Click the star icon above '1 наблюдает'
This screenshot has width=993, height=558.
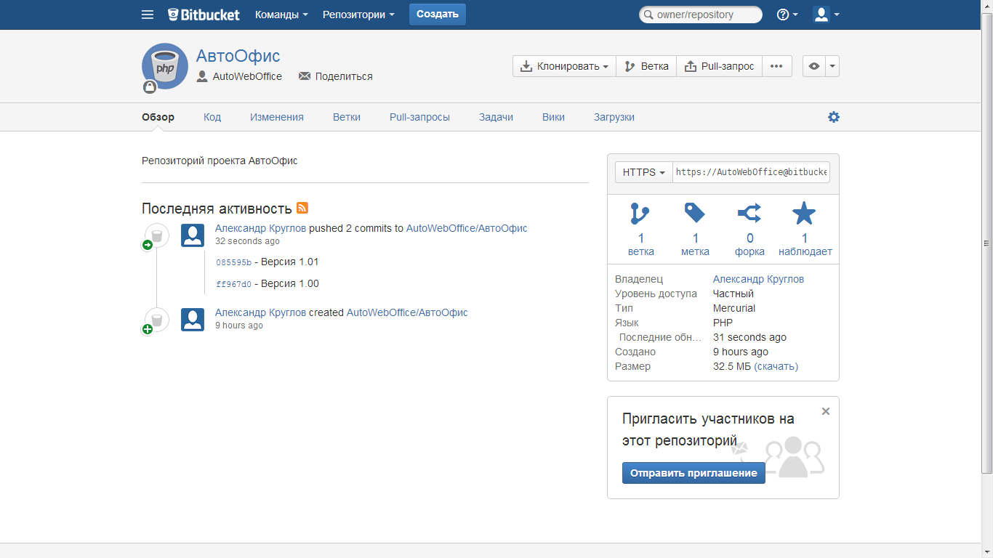804,213
